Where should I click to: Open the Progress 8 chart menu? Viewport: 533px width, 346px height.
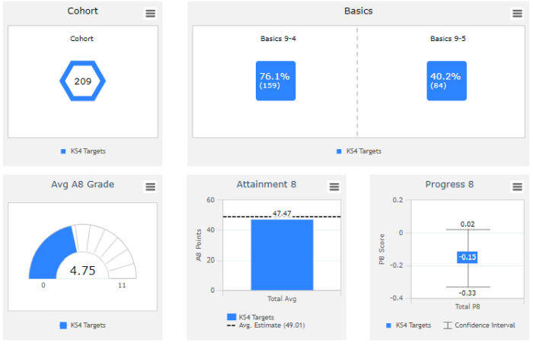[x=518, y=186]
